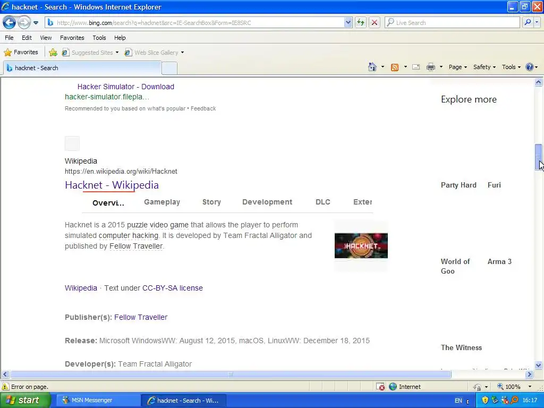Open the Safety command menu
The image size is (544, 408).
click(x=484, y=67)
